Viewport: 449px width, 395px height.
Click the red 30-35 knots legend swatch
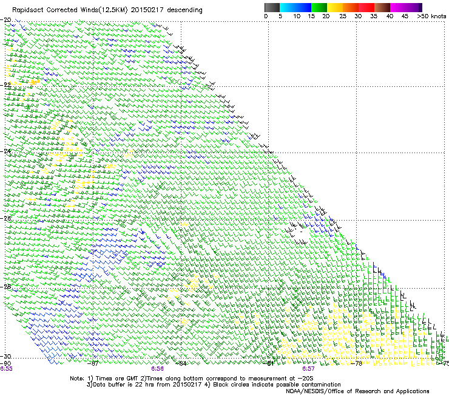366,7
